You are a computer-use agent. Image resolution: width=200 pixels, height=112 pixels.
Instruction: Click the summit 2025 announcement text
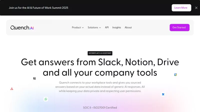point(38,8)
